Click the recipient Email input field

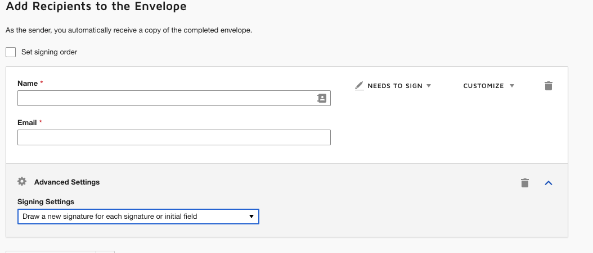174,137
